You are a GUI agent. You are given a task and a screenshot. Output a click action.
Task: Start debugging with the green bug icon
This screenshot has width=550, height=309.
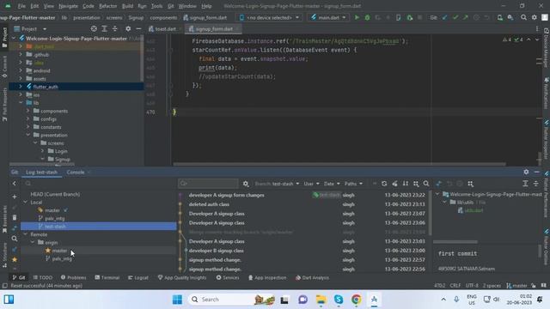pyautogui.click(x=367, y=17)
